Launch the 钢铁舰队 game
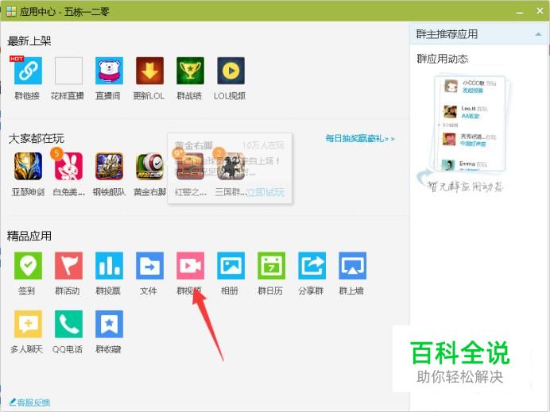Image resolution: width=550 pixels, height=412 pixels. (x=109, y=167)
